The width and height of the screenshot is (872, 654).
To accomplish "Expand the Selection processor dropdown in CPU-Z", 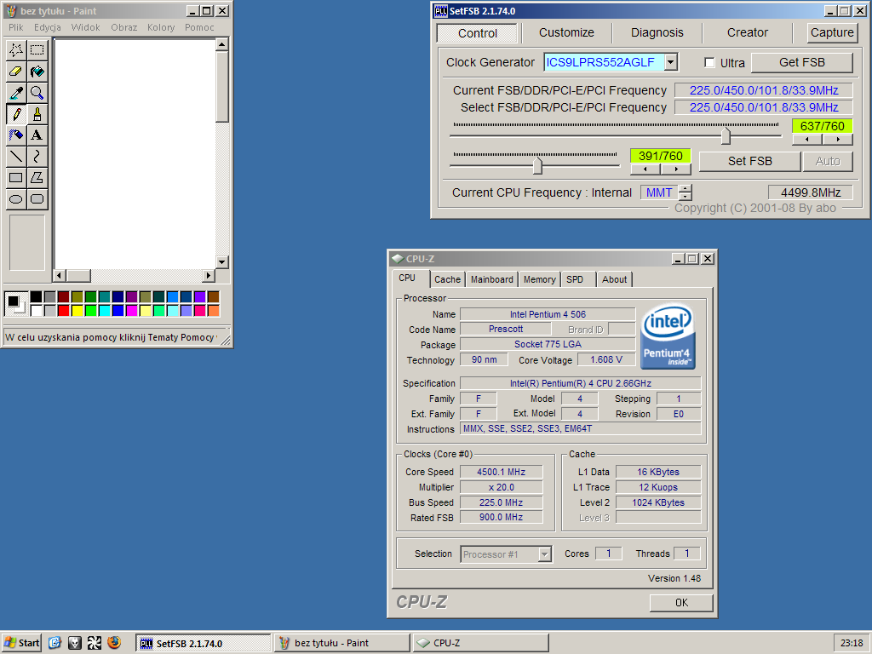I will tap(545, 554).
